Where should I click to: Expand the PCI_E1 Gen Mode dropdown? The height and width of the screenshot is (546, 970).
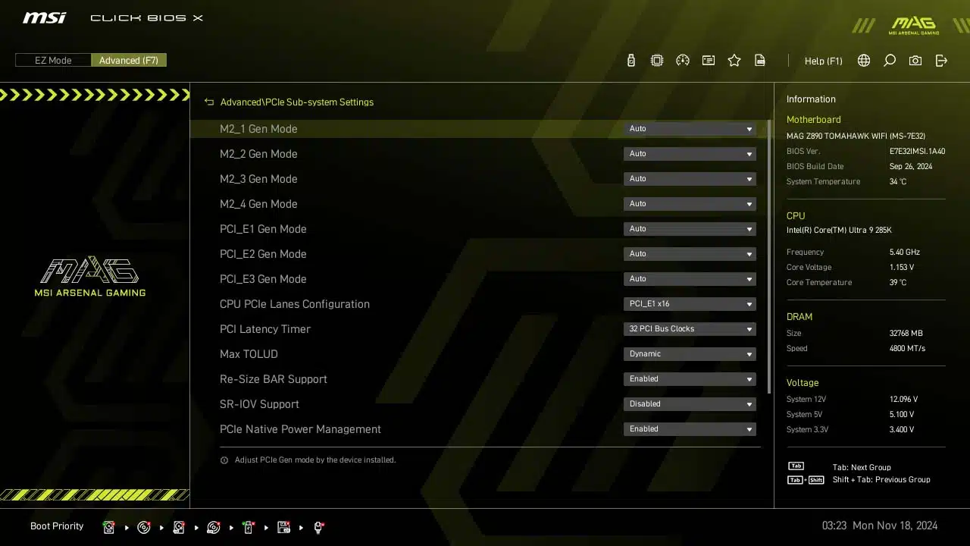point(690,229)
